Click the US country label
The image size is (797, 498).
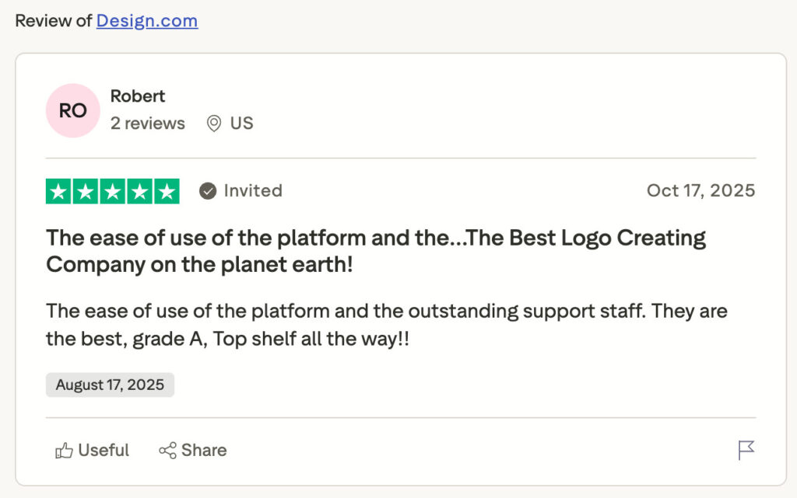tap(241, 124)
